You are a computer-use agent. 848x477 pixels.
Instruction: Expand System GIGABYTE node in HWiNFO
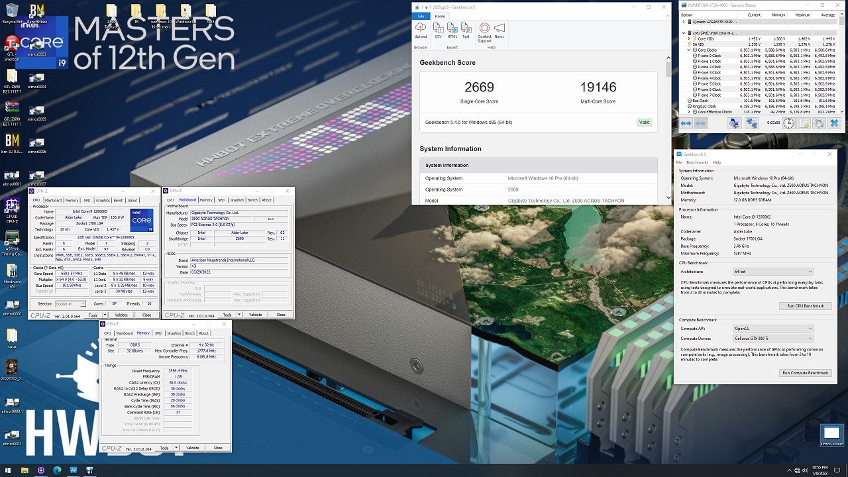click(684, 22)
